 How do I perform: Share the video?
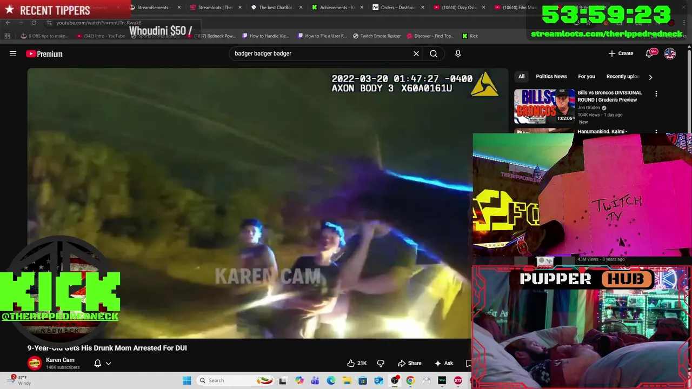click(410, 363)
